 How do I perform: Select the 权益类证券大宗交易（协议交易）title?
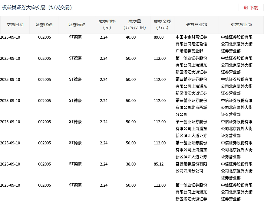(x=37, y=8)
